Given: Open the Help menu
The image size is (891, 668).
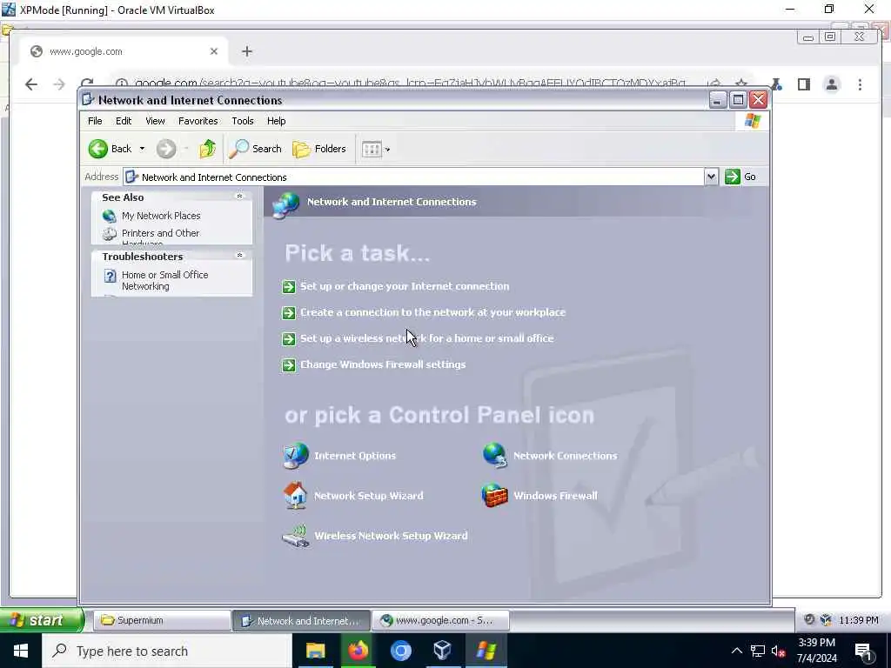Looking at the screenshot, I should coord(276,121).
